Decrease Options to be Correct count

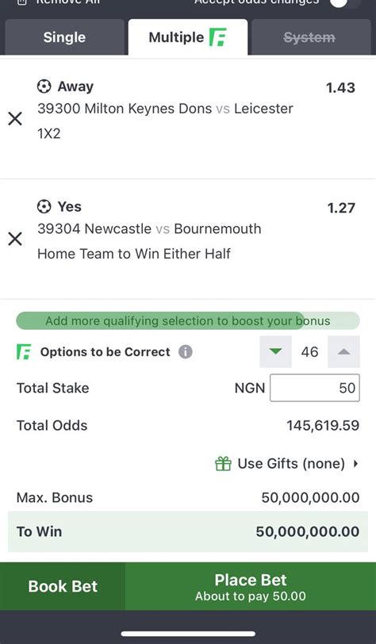tap(276, 351)
